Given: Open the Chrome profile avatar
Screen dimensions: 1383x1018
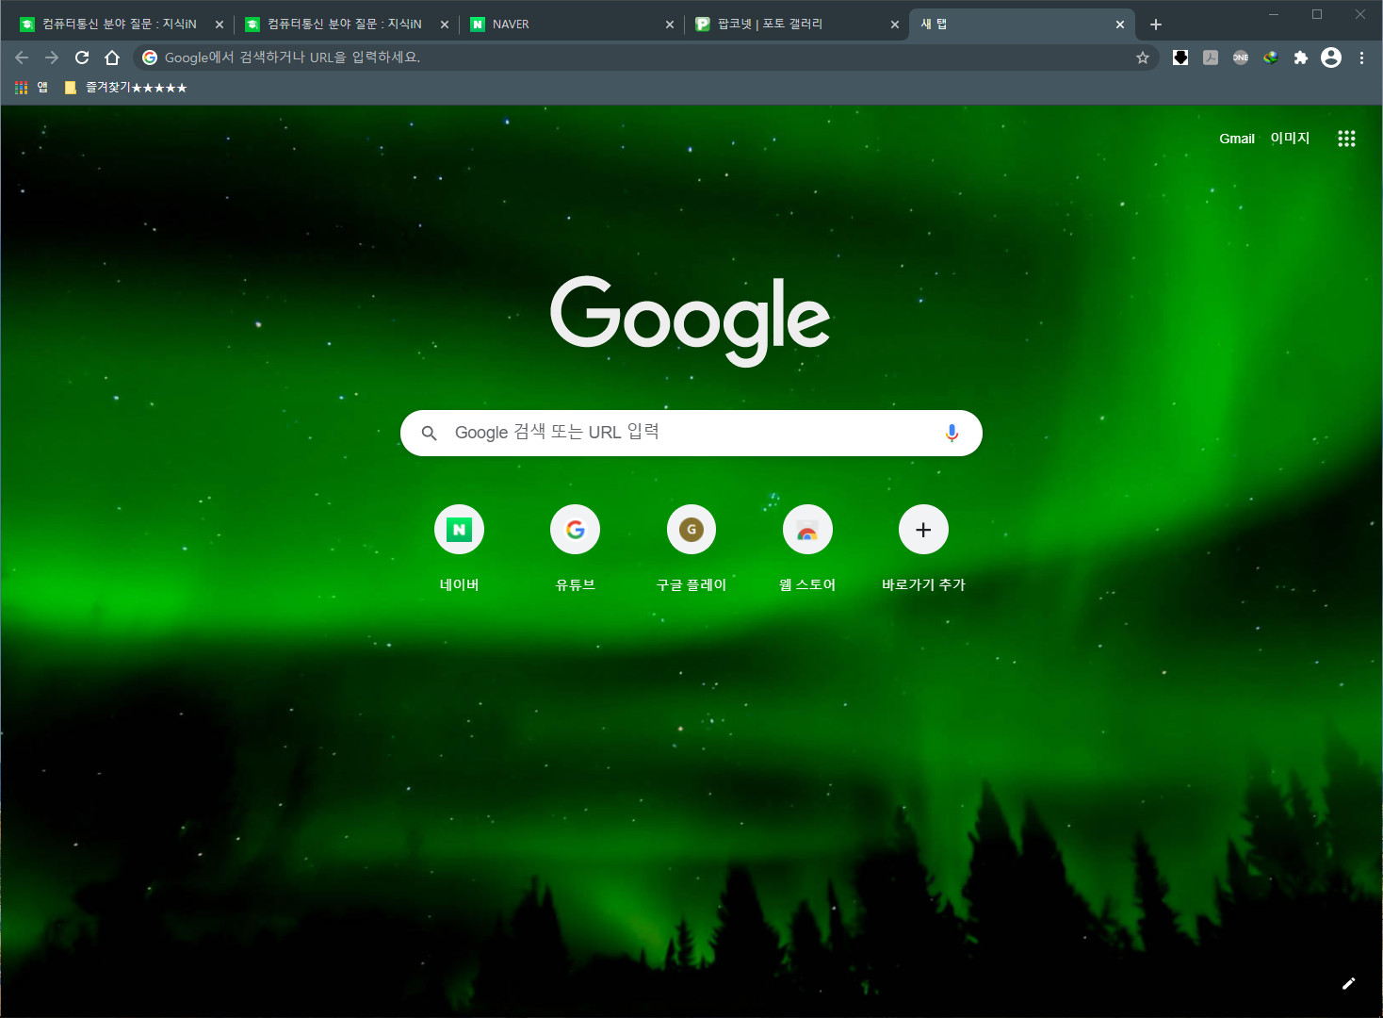Looking at the screenshot, I should [1331, 57].
